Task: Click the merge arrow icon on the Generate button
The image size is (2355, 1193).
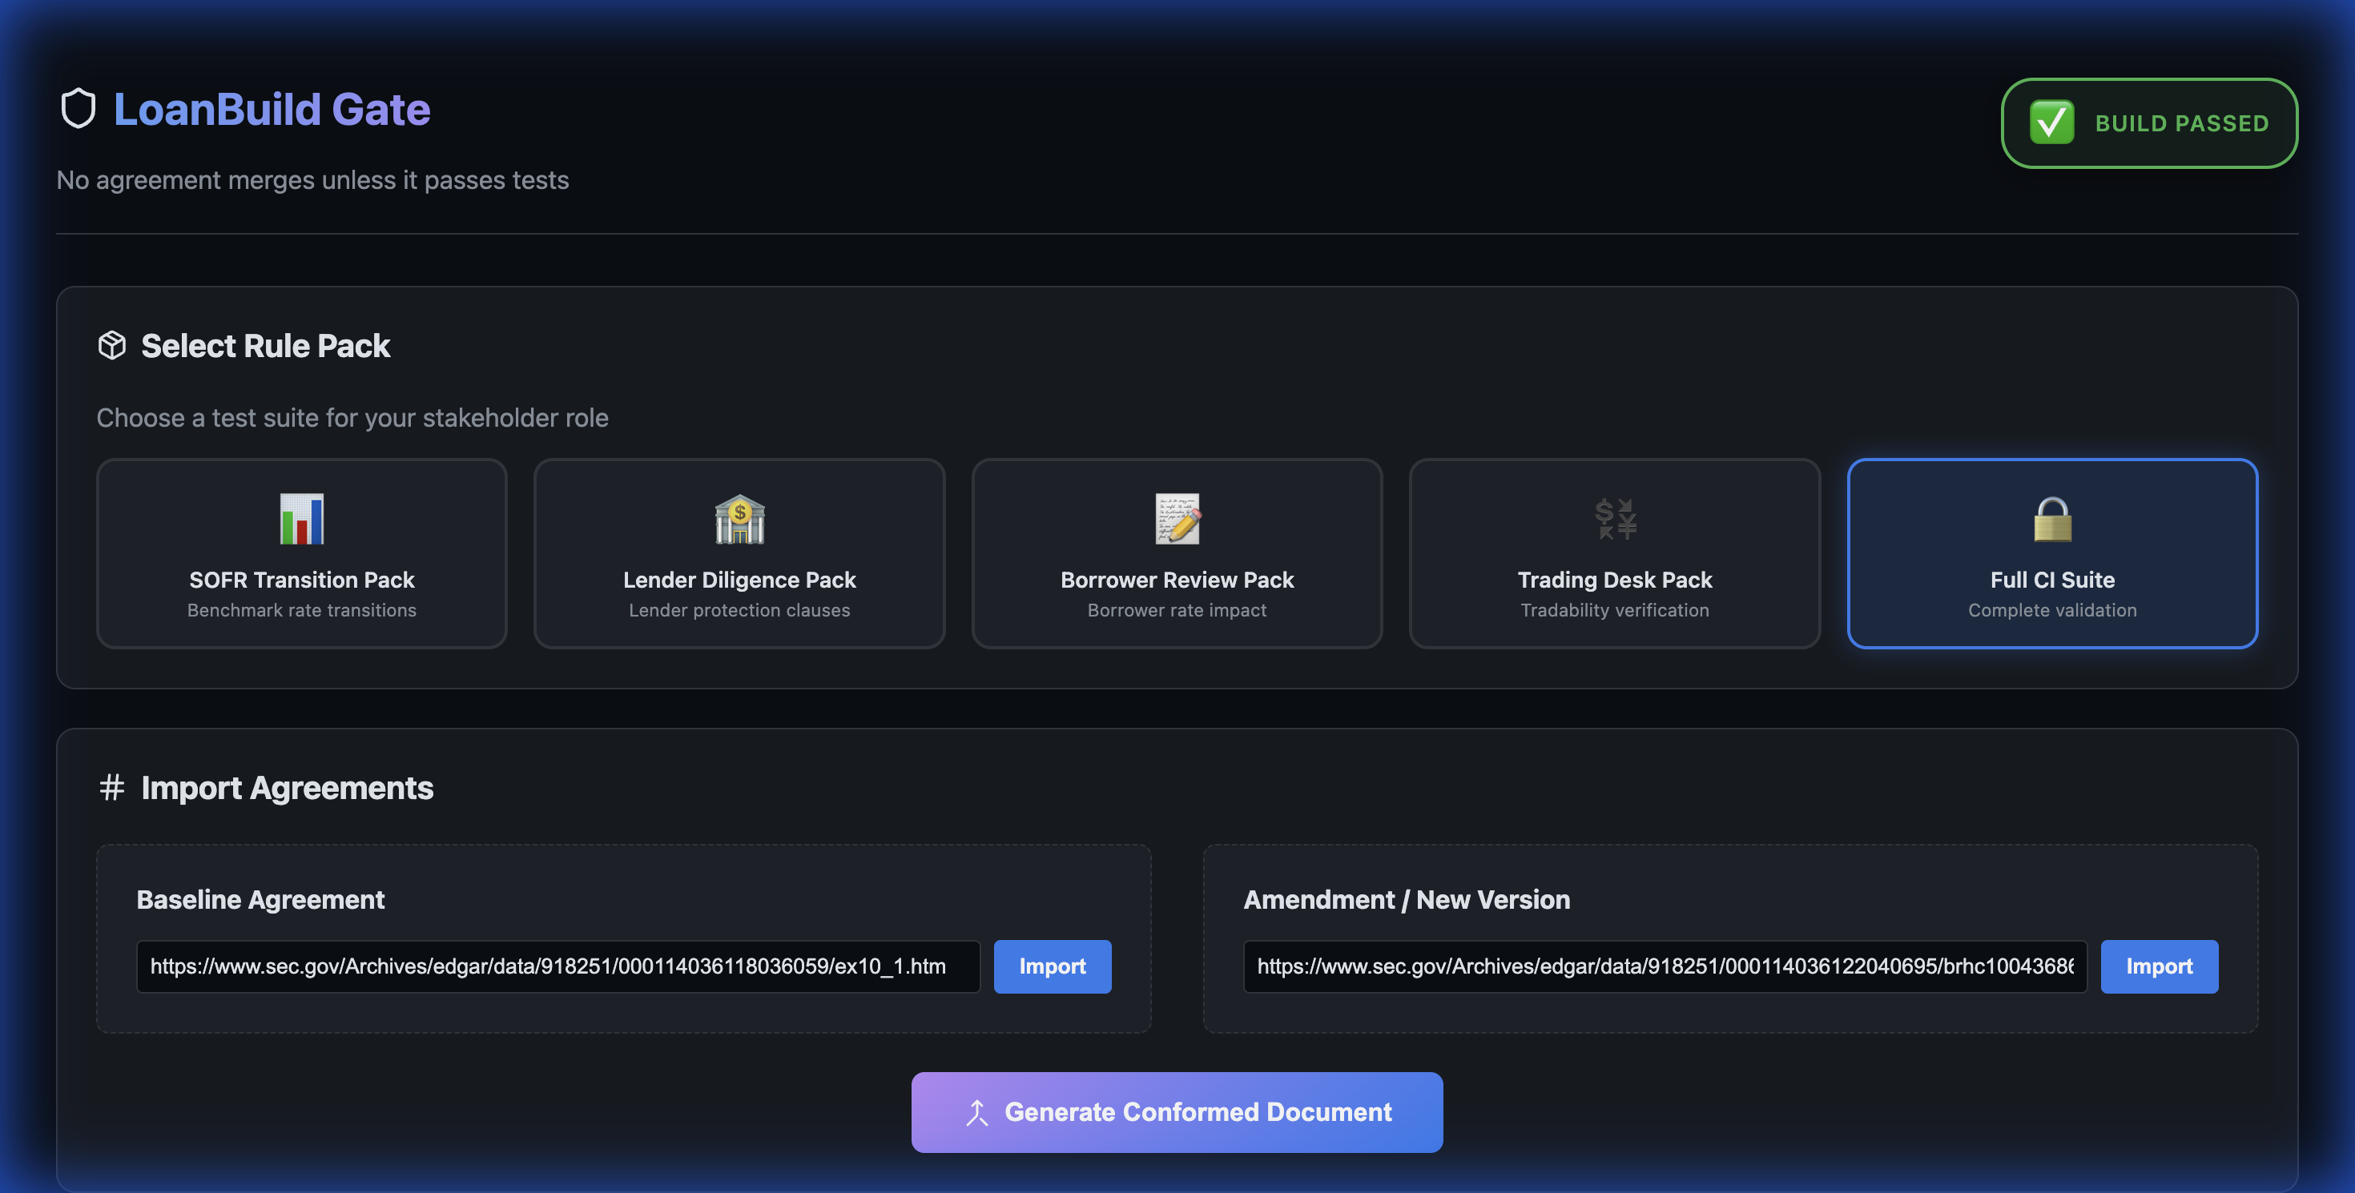Action: point(976,1111)
